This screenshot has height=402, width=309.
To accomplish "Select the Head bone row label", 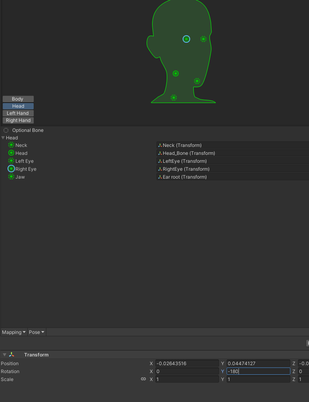I will coord(21,153).
